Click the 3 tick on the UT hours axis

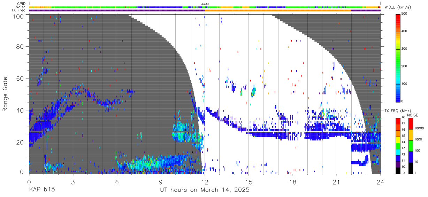point(73,182)
